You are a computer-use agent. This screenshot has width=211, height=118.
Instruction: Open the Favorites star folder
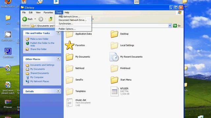pyautogui.click(x=70, y=45)
